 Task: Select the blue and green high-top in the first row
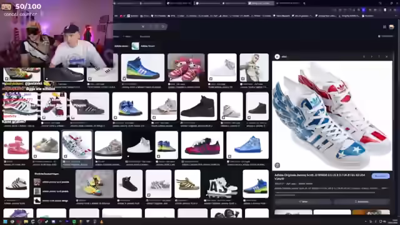[142, 67]
